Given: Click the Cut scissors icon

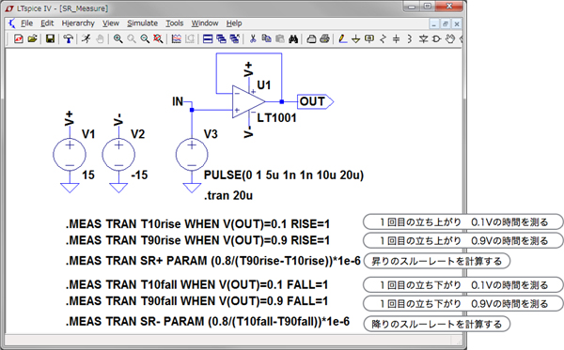Looking at the screenshot, I should (x=253, y=38).
